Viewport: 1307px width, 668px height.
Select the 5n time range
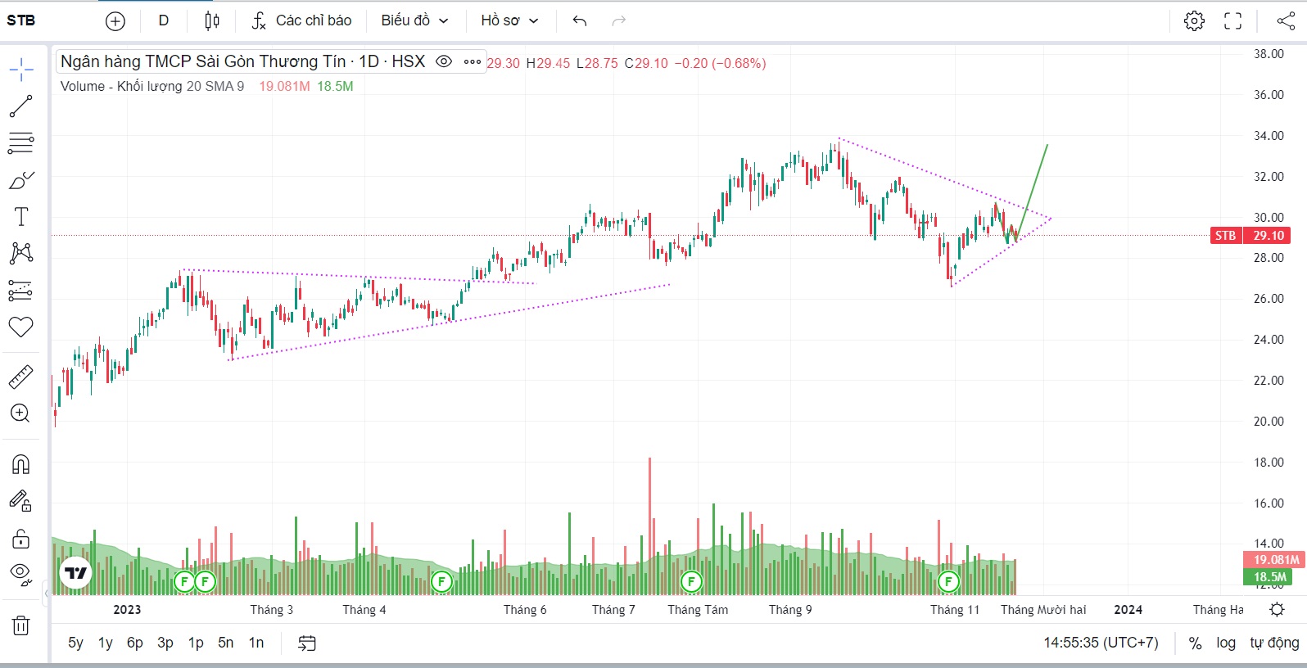tap(226, 643)
